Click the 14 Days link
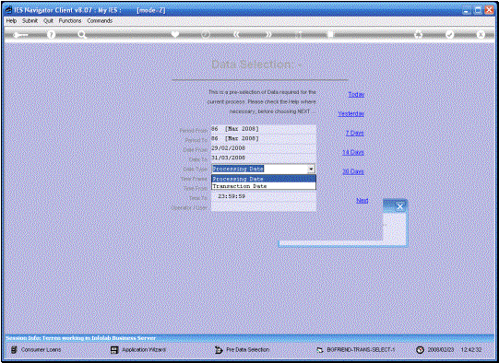Image resolution: width=499 pixels, height=363 pixels. coord(353,152)
